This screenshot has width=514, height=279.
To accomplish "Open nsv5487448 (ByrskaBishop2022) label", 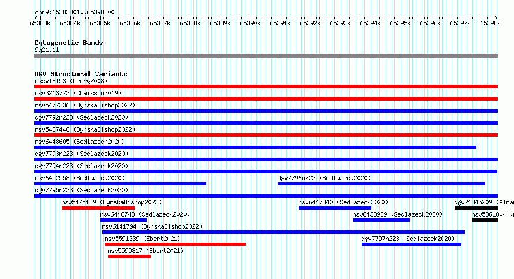I will (85, 129).
